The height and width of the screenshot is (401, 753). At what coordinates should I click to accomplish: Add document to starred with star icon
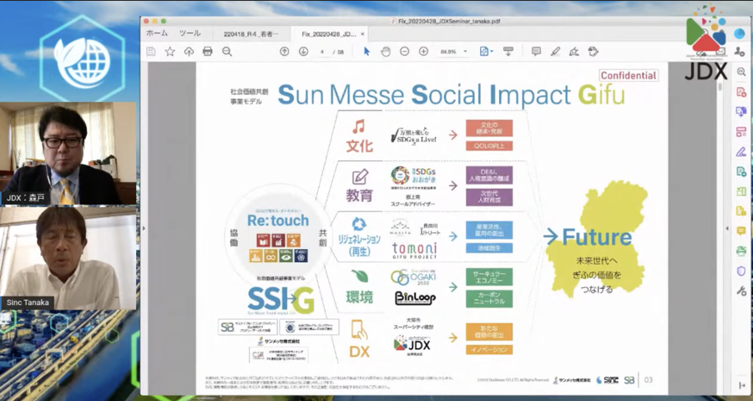170,52
